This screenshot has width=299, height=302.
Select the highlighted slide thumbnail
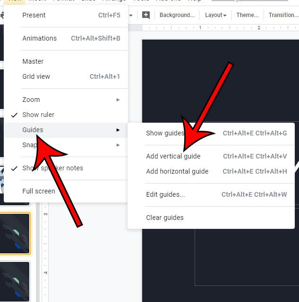(16, 234)
